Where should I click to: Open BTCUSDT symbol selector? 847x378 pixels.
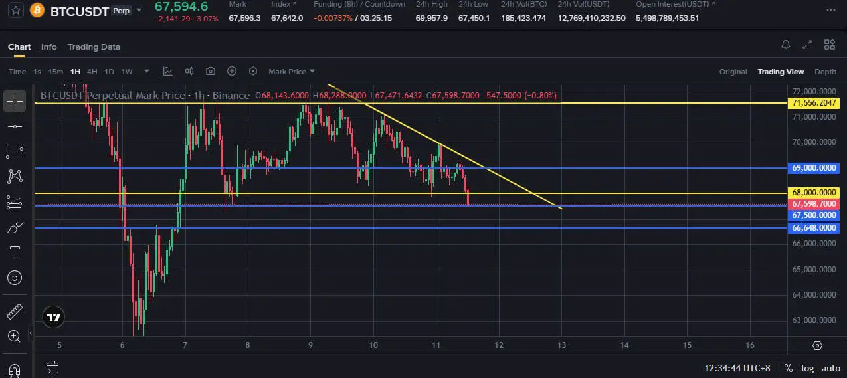coord(79,11)
